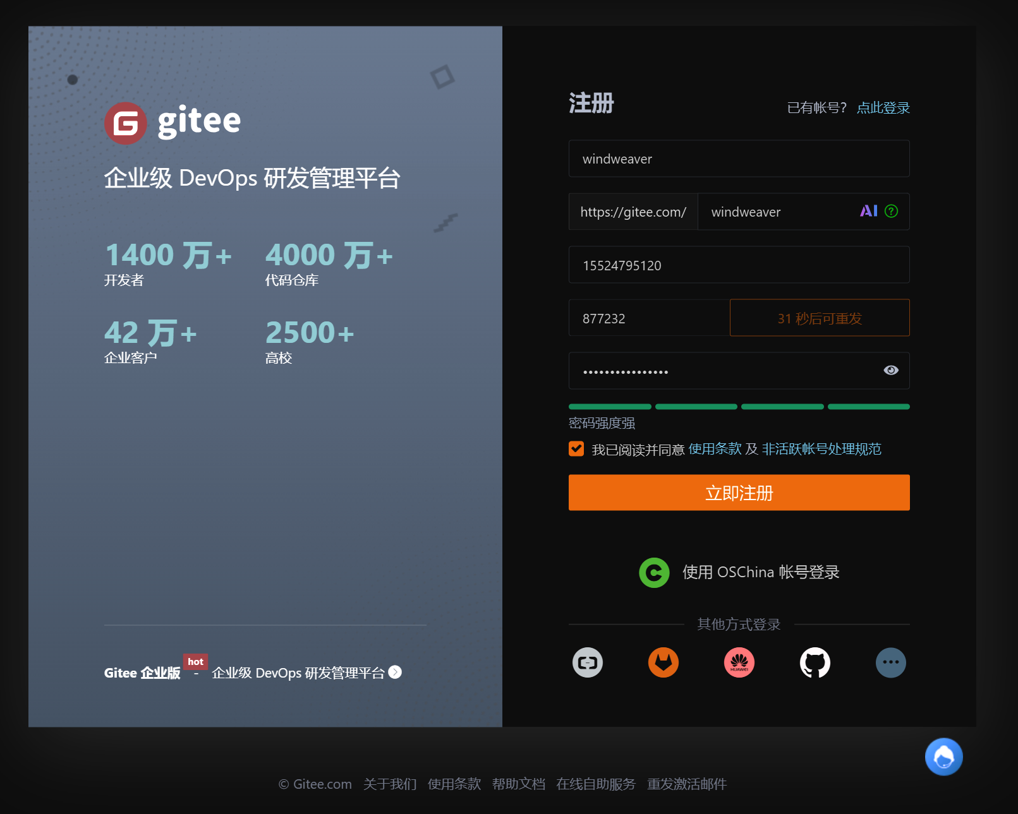Click the arrow circle beside 企业级 DevOps 研发管理平台
The height and width of the screenshot is (814, 1018).
(395, 673)
